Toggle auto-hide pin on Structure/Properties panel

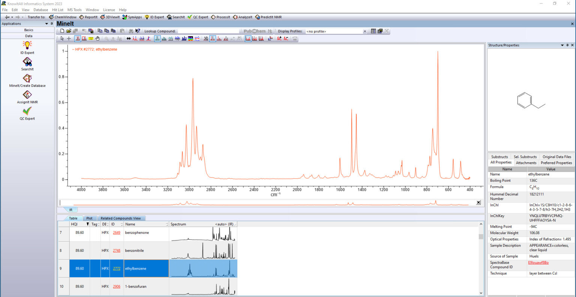(x=567, y=45)
